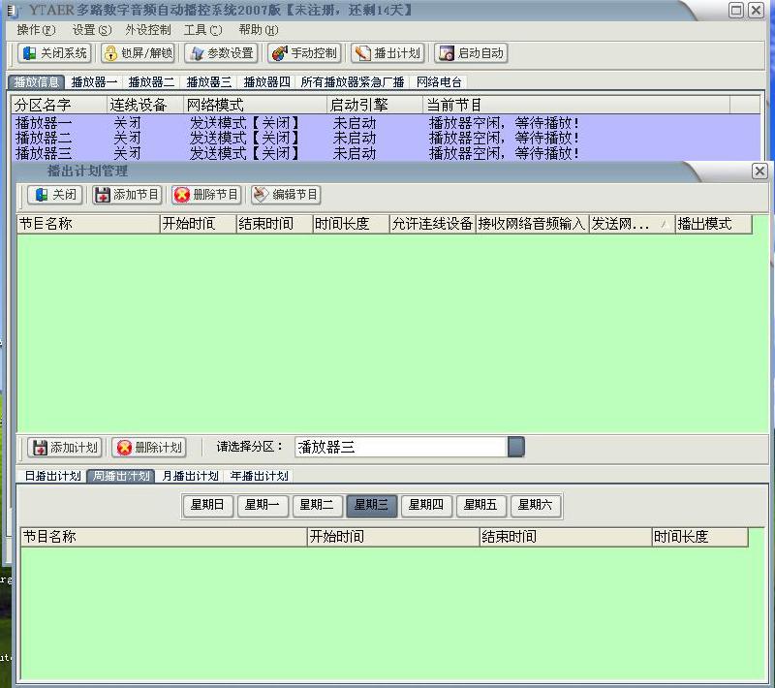Click the 当前节目 column header
The width and height of the screenshot is (775, 688).
coord(576,105)
